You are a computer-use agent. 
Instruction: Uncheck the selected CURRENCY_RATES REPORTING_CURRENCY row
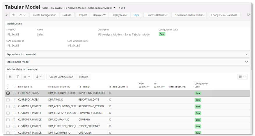[8, 93]
